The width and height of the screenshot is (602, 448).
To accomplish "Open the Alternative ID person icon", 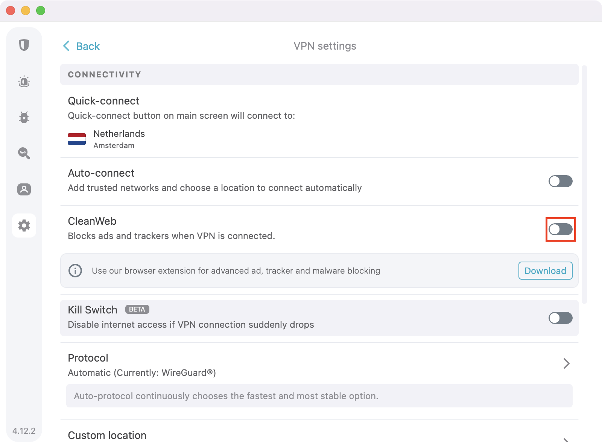I will 24,189.
